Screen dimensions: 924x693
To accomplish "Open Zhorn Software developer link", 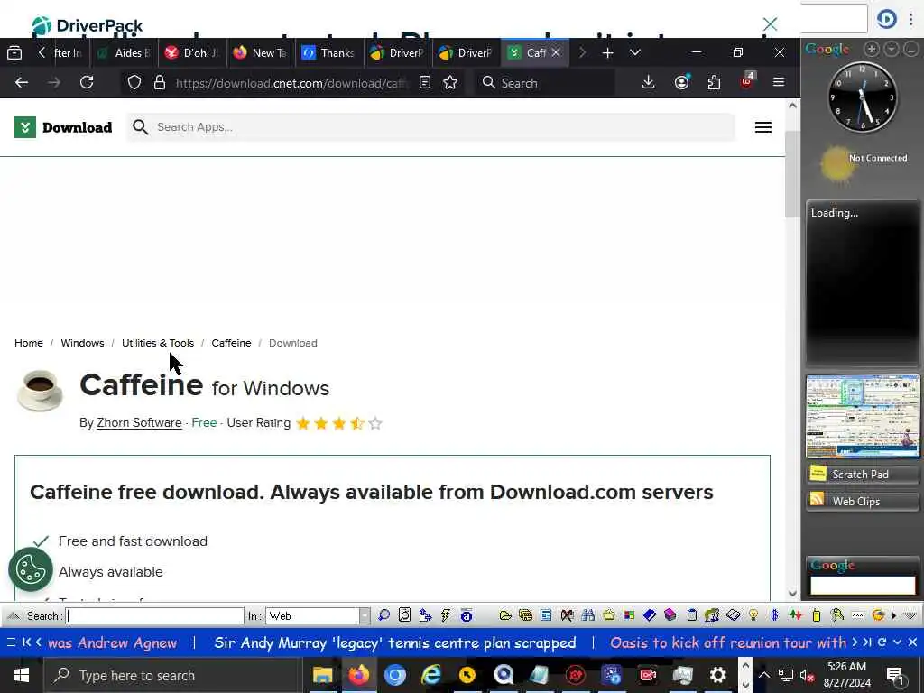I will pyautogui.click(x=139, y=423).
